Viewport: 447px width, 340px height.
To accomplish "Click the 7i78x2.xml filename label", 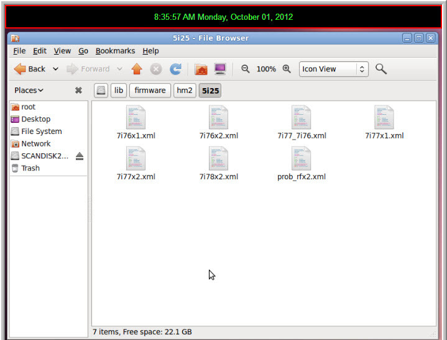I will pyautogui.click(x=219, y=177).
